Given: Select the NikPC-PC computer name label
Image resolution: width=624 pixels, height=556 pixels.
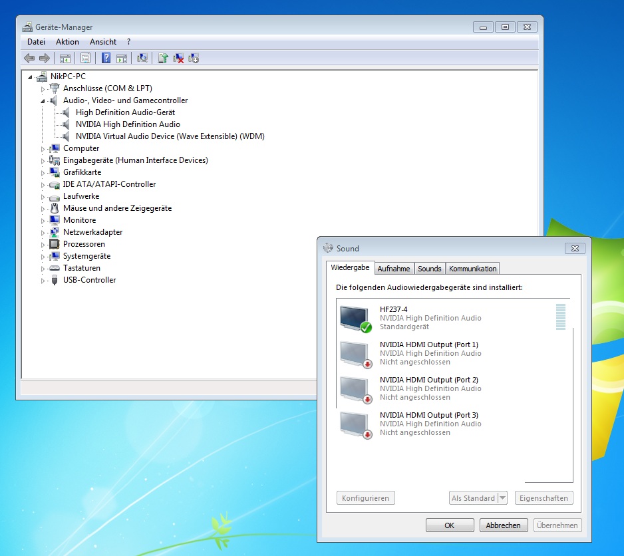Looking at the screenshot, I should pyautogui.click(x=68, y=76).
